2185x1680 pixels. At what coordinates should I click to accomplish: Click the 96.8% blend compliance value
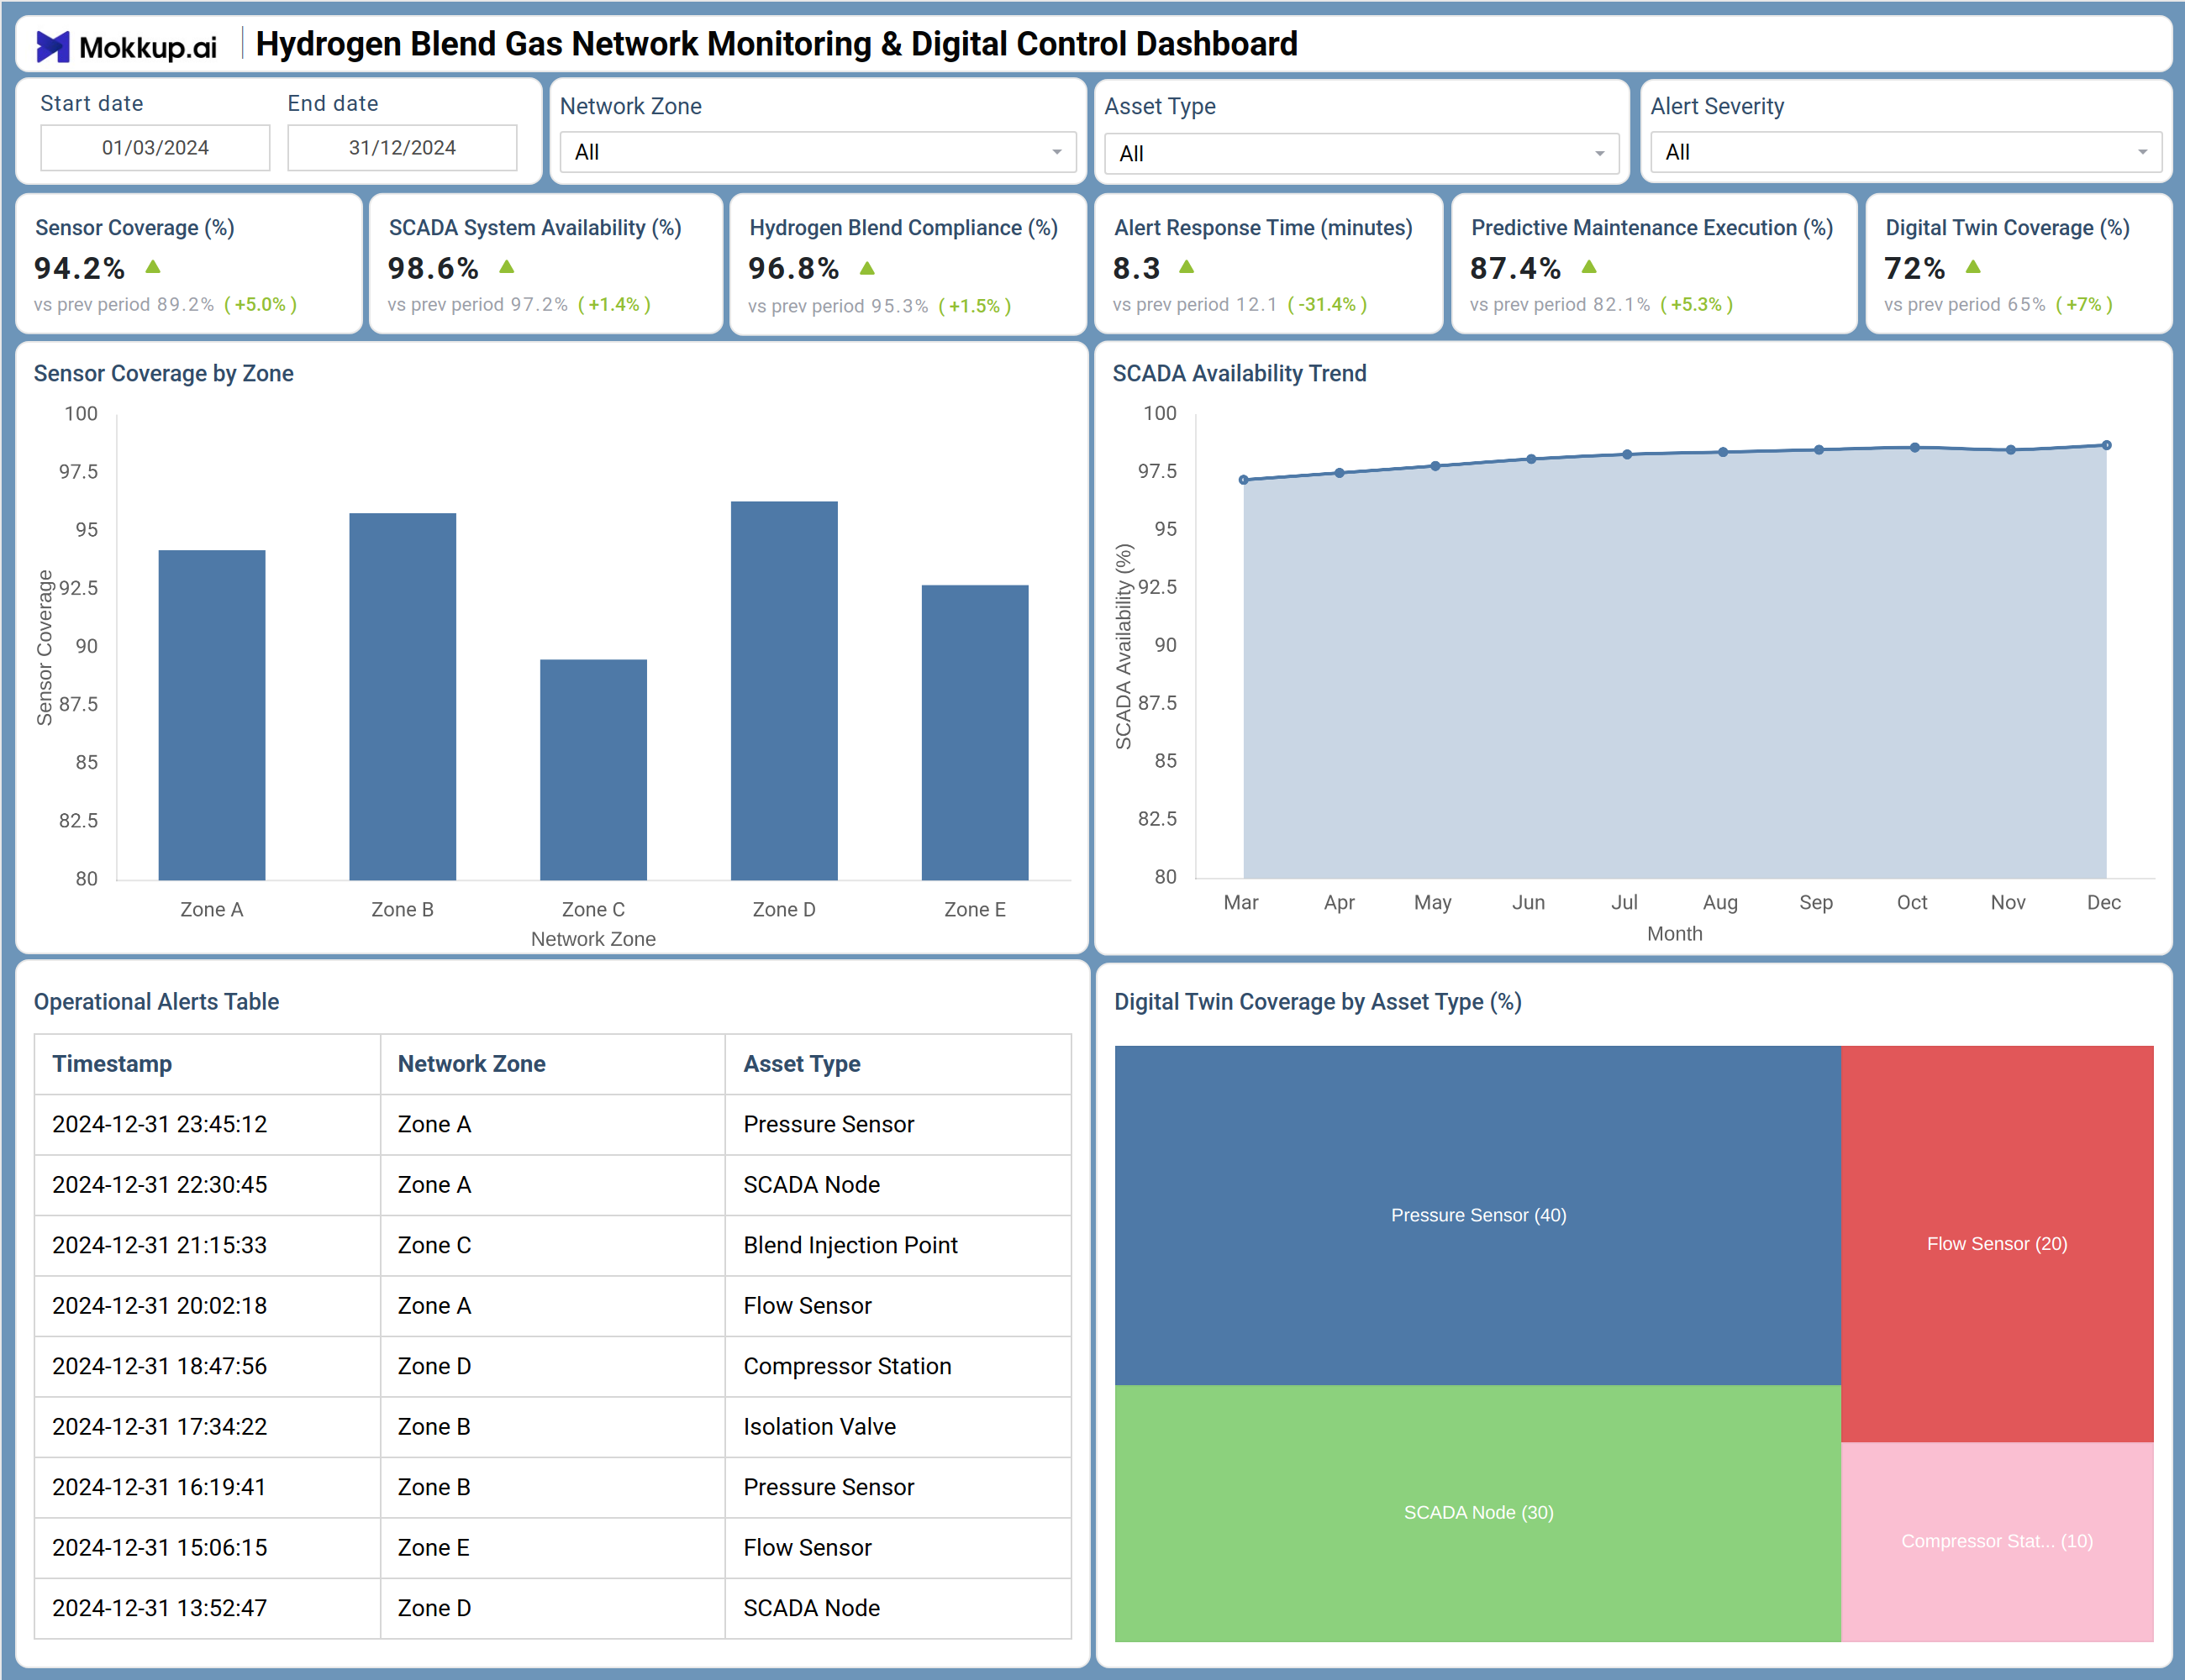[793, 268]
